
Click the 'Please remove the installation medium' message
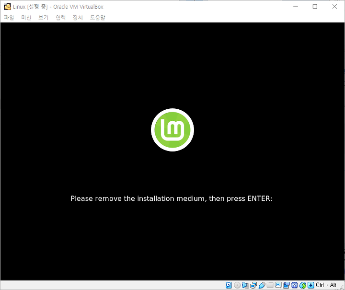coord(172,198)
